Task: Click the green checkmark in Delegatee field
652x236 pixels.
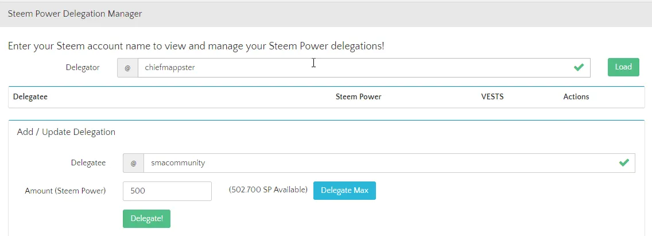Action: pyautogui.click(x=624, y=163)
